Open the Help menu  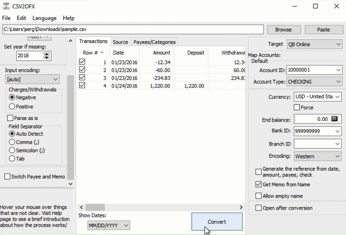click(x=68, y=18)
